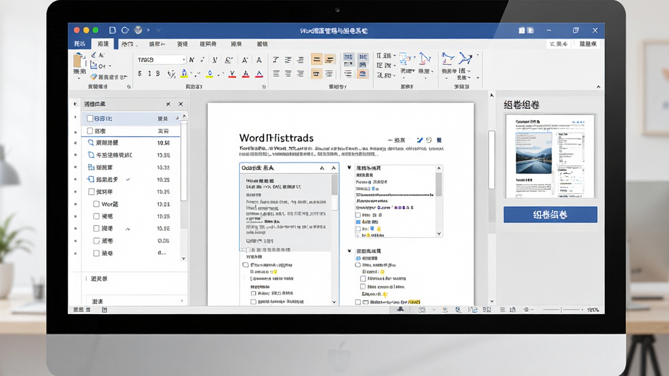Tick the checkbox in the row marked 10.16
Image resolution: width=669 pixels, height=376 pixels.
pyautogui.click(x=97, y=228)
